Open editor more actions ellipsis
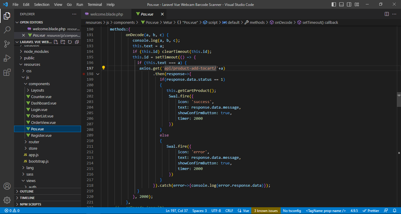 coord(395,14)
